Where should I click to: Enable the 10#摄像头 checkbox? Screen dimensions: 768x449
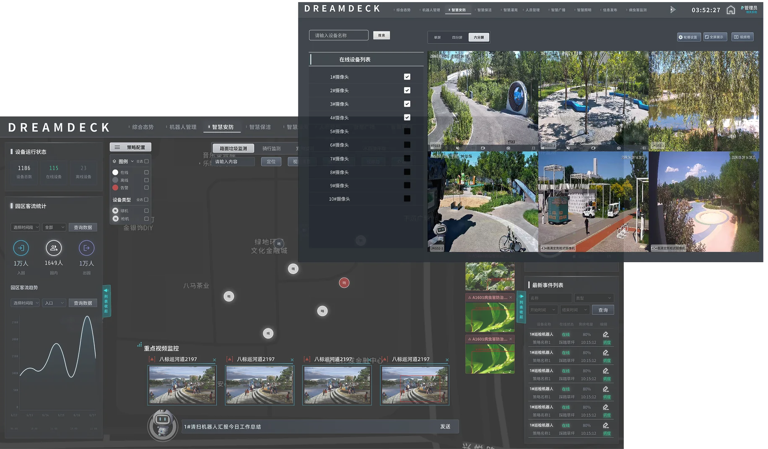(407, 199)
